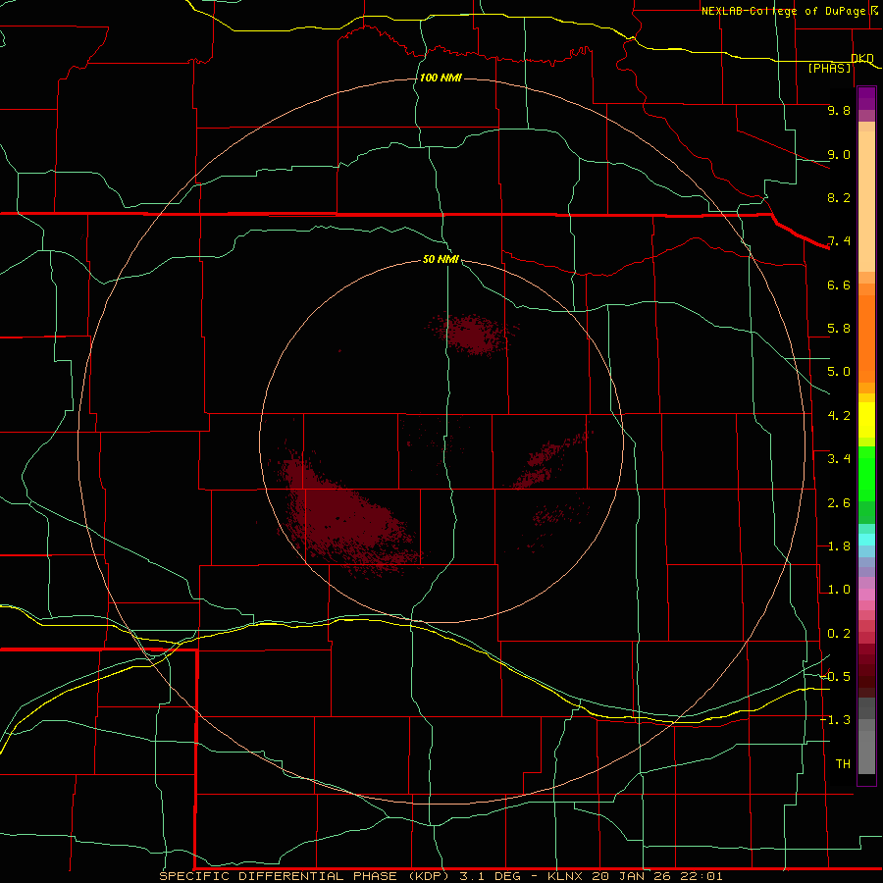The width and height of the screenshot is (883, 883).
Task: Click the [PHAS] label above the color scale
Action: pos(829,68)
